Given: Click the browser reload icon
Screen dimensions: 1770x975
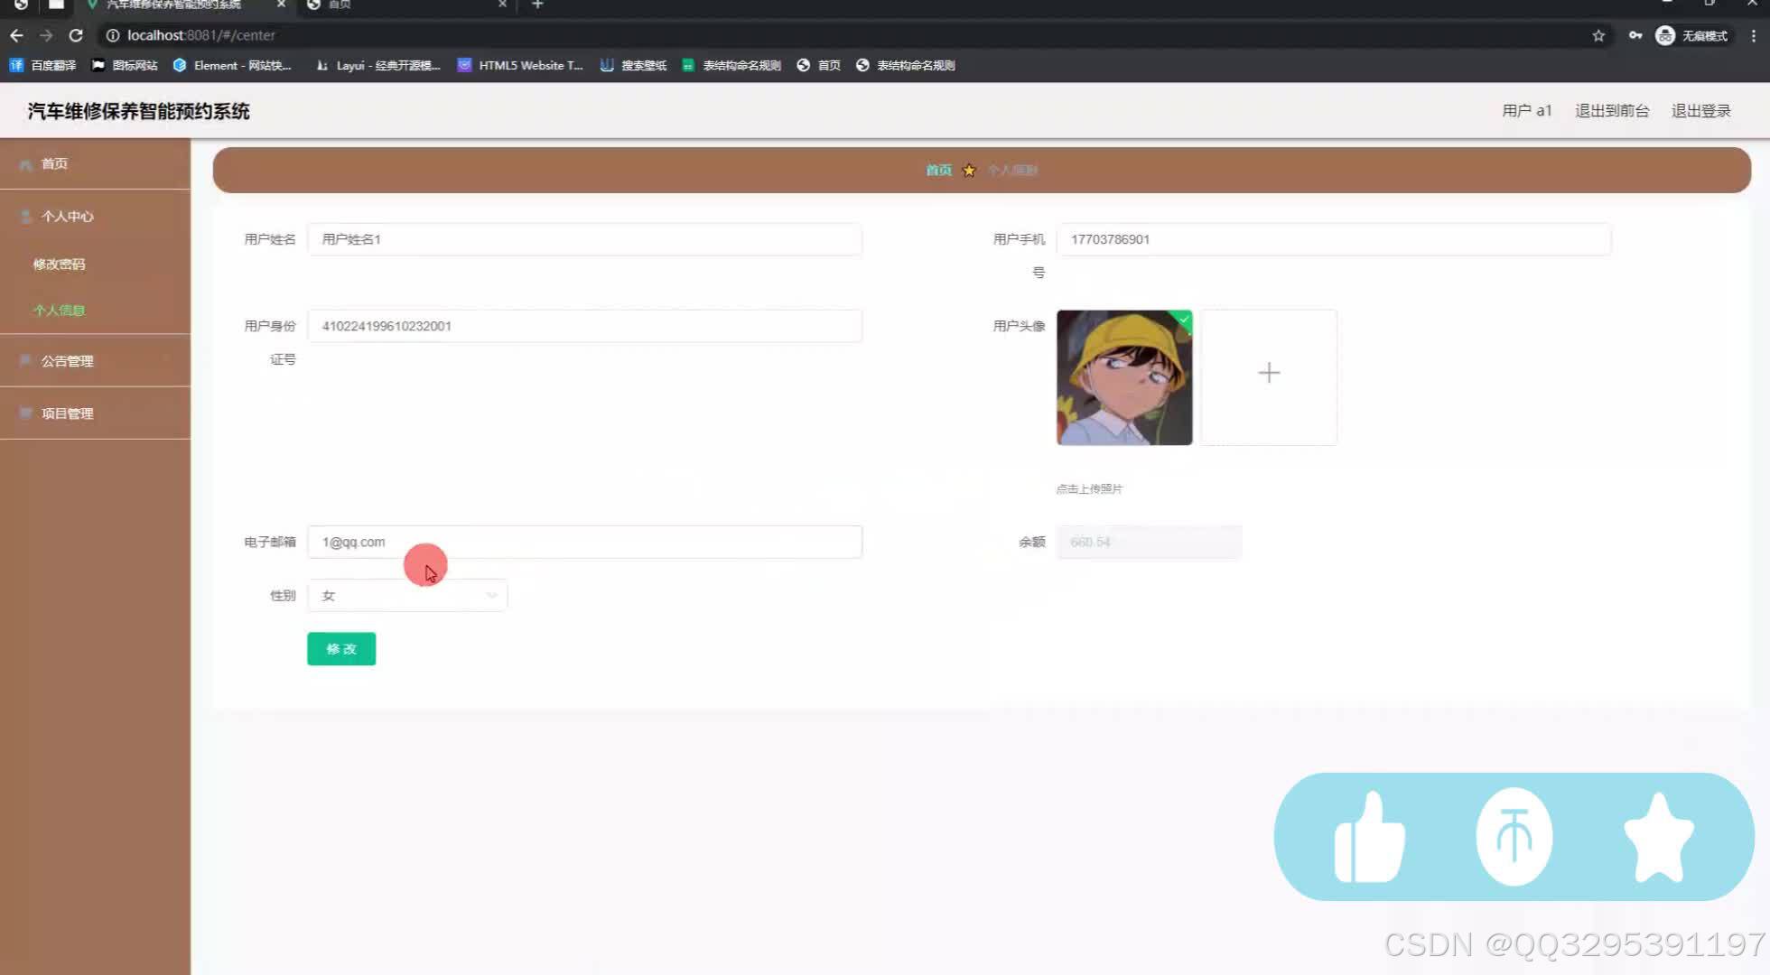Looking at the screenshot, I should (76, 35).
